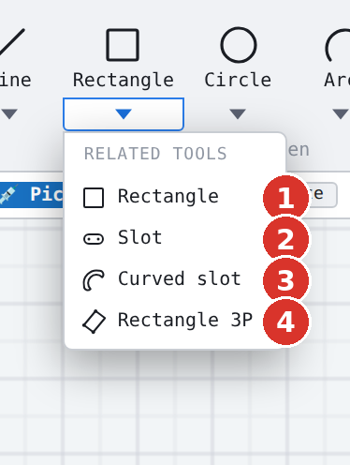Choose Slot from related tools menu
The height and width of the screenshot is (465, 350).
click(x=175, y=238)
